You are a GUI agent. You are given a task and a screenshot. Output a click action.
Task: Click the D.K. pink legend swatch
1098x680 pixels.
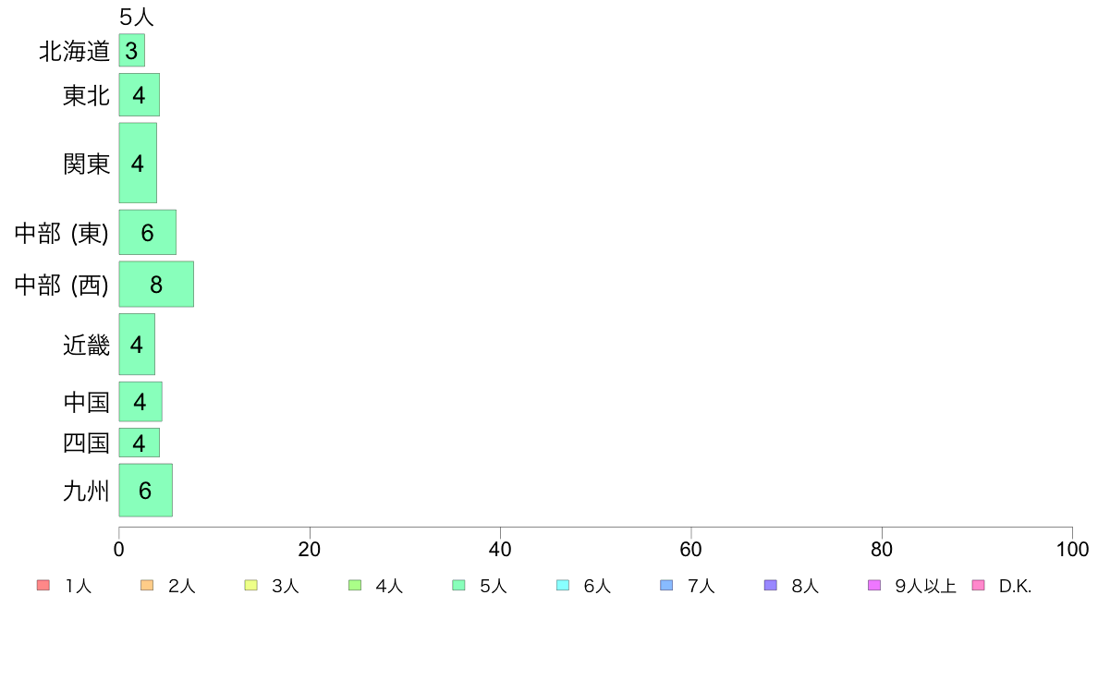click(978, 586)
